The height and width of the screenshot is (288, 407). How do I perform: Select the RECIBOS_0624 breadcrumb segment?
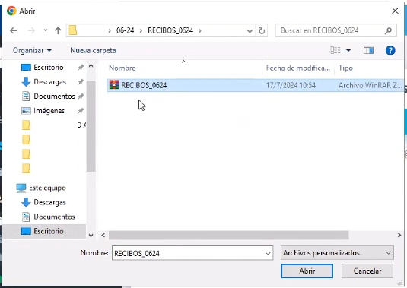170,30
